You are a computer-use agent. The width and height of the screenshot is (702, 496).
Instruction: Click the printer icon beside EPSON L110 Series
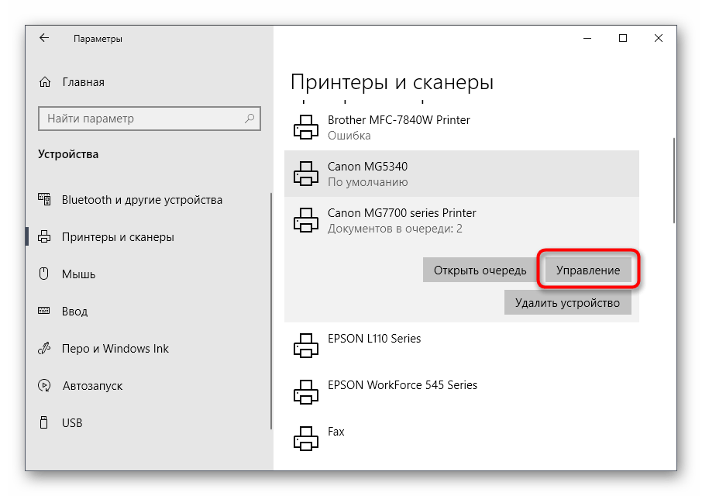click(305, 346)
